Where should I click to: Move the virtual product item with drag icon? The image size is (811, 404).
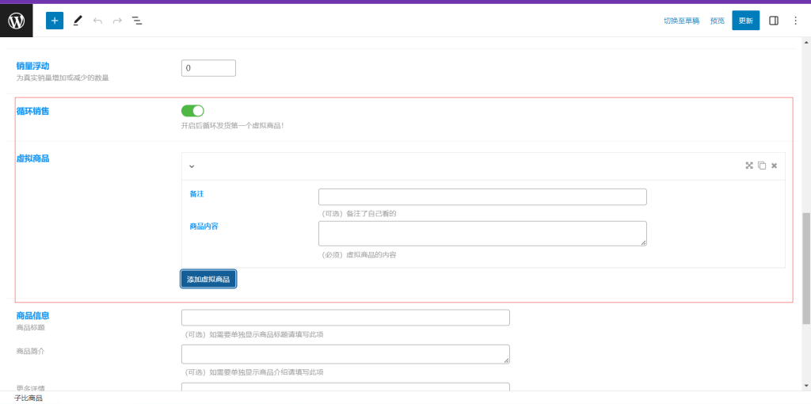coord(749,166)
